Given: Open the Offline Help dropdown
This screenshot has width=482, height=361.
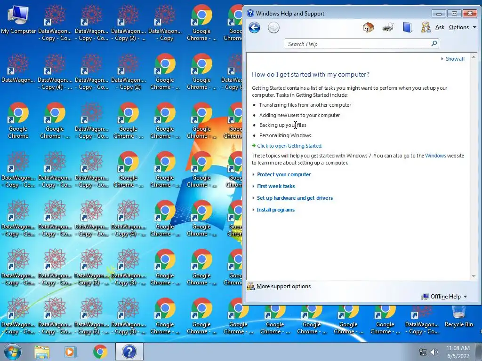Looking at the screenshot, I should point(444,297).
